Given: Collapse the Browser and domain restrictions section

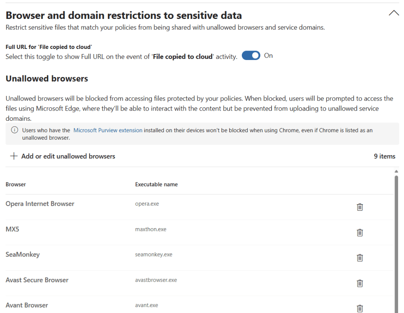Looking at the screenshot, I should pos(393,13).
